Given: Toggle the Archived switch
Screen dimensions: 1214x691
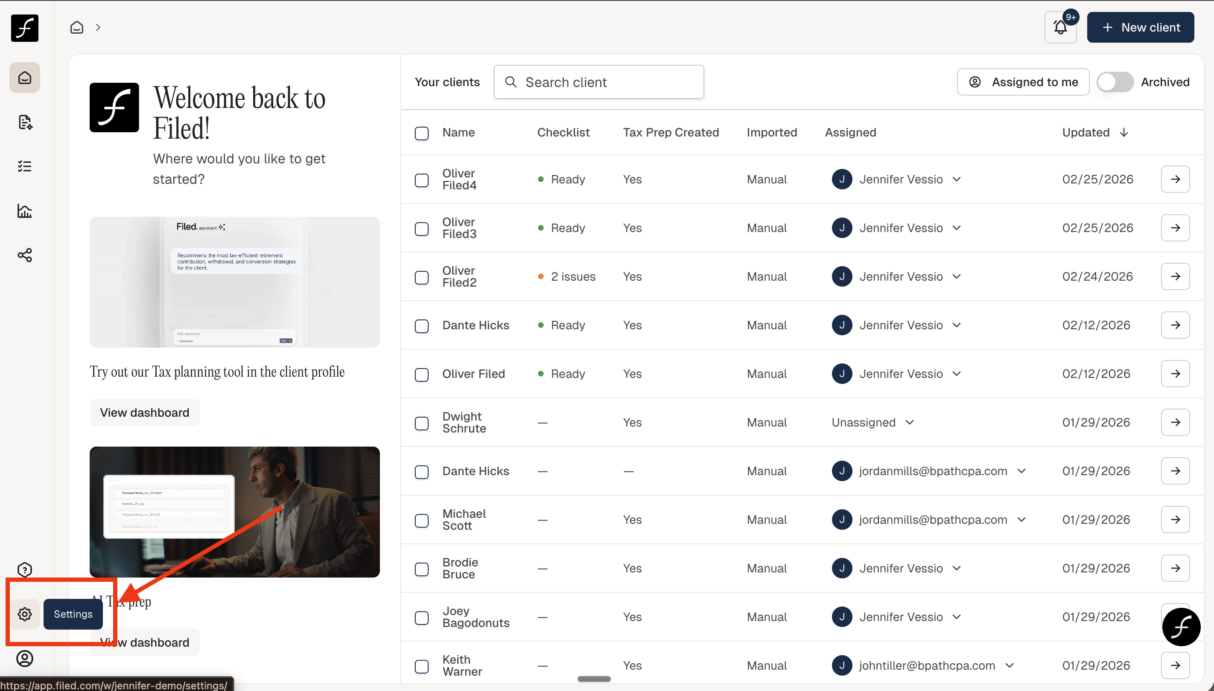Looking at the screenshot, I should (x=1115, y=82).
